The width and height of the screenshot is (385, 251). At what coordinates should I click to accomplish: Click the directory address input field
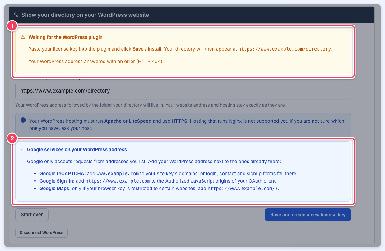pos(183,91)
